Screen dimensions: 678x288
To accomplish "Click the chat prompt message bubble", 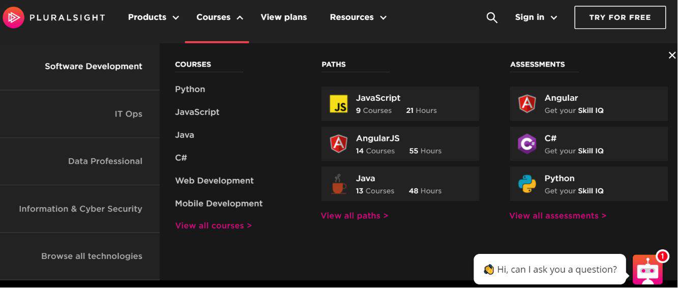I will [550, 269].
